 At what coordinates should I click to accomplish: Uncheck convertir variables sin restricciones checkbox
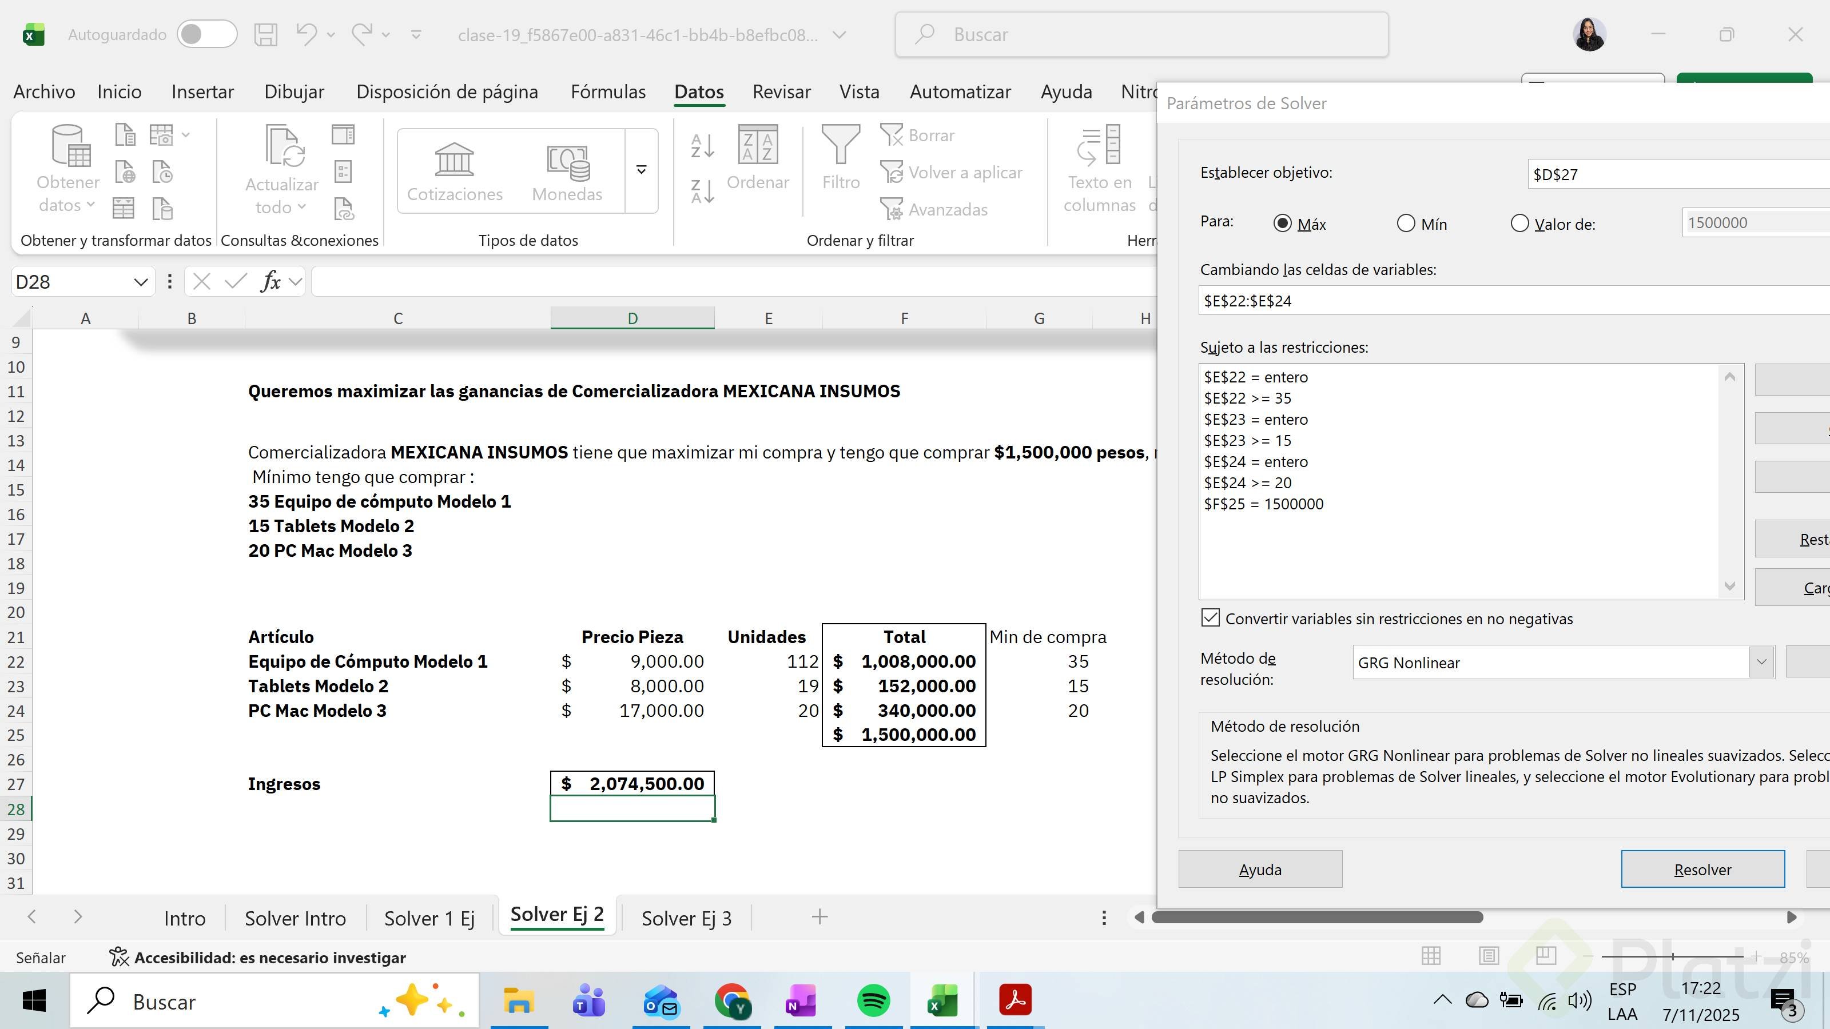(1211, 618)
